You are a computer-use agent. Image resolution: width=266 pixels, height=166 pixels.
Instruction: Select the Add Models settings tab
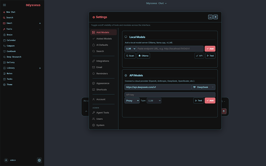(x=103, y=32)
